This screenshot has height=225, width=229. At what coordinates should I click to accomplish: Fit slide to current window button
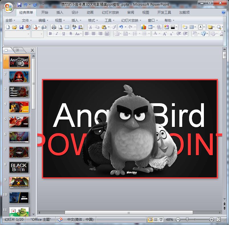point(219,220)
